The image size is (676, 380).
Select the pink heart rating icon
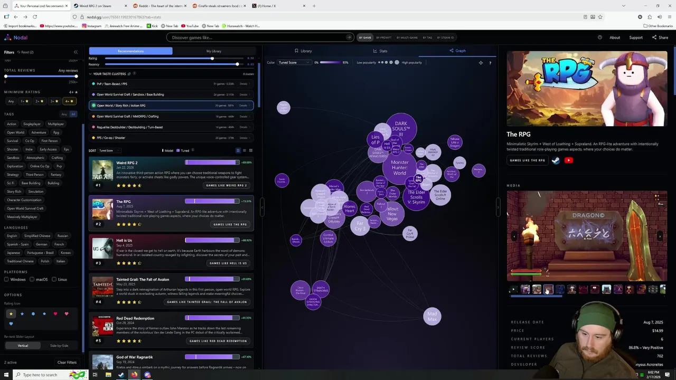point(66,313)
